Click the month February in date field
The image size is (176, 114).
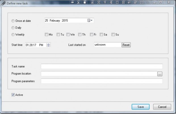[x=55, y=20]
